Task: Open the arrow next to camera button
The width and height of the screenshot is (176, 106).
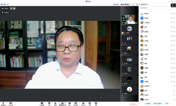Action: [14, 104]
